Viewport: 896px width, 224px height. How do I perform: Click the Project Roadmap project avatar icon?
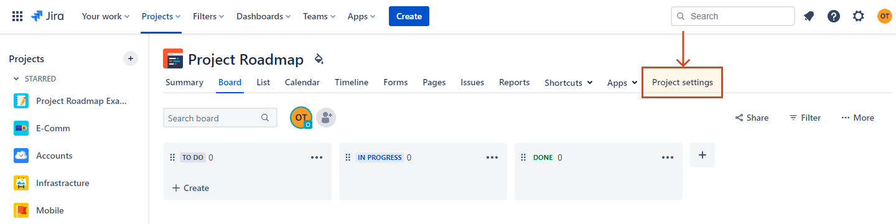point(173,58)
